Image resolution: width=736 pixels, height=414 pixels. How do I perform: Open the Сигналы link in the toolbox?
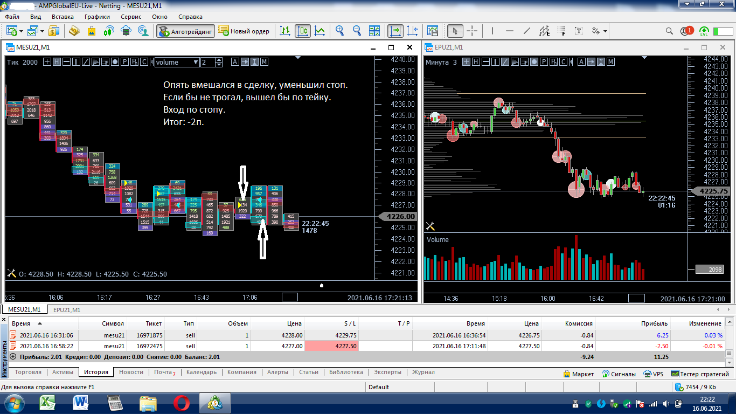pyautogui.click(x=619, y=374)
